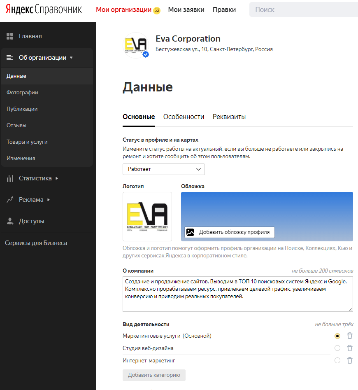
Task: Click the Поиск search field
Action: click(302, 9)
